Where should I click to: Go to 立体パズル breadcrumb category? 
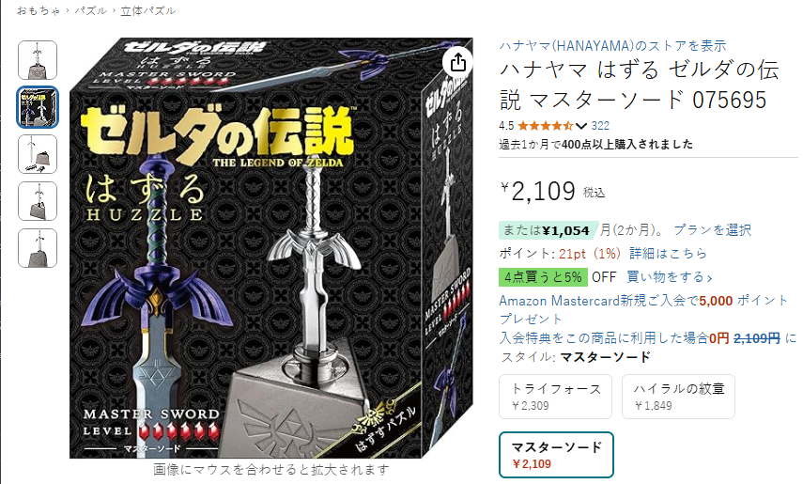[147, 10]
